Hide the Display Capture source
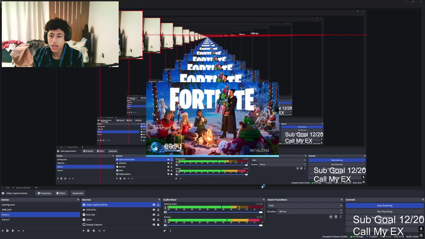 point(154,225)
